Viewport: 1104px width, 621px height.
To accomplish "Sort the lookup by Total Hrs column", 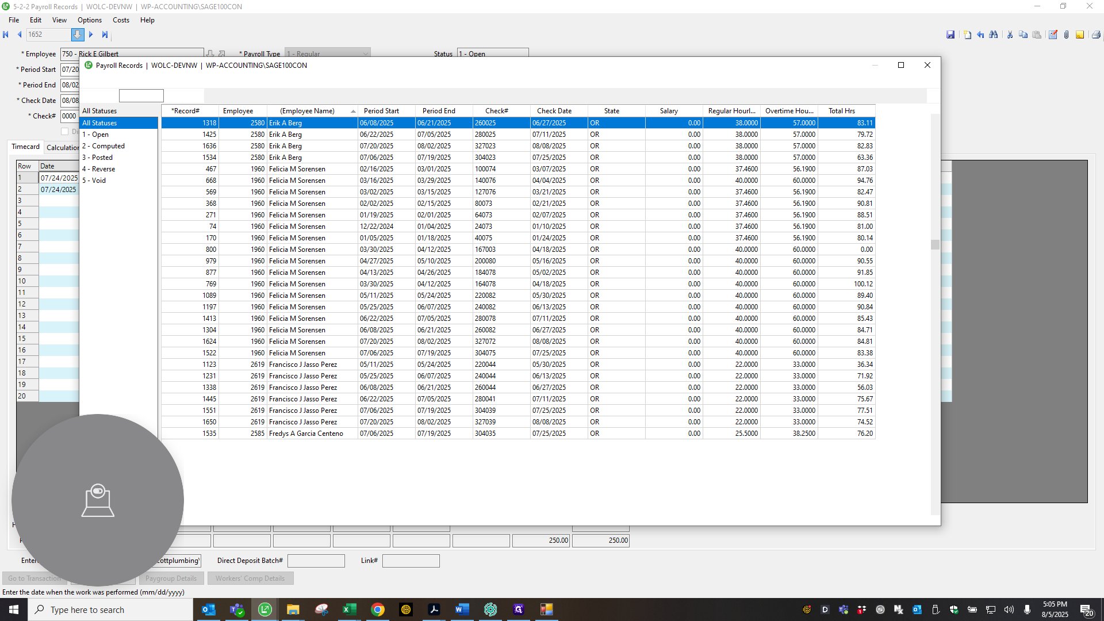I will click(x=846, y=111).
